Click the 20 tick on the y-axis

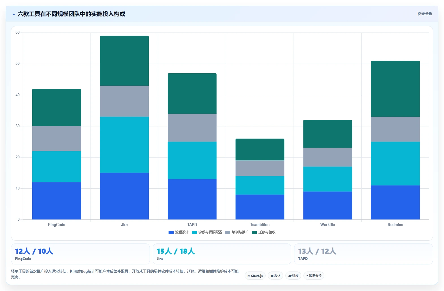[x=18, y=157]
